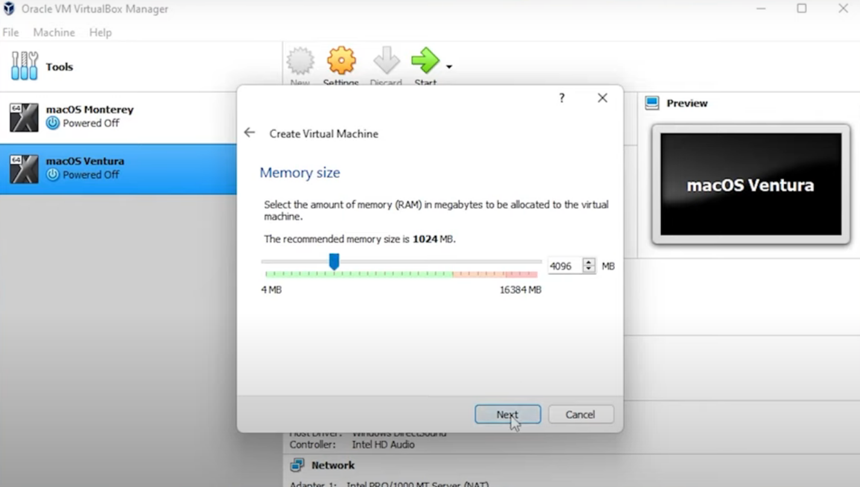Click the 4 MB minimum label
Image resolution: width=860 pixels, height=487 pixels.
[272, 290]
